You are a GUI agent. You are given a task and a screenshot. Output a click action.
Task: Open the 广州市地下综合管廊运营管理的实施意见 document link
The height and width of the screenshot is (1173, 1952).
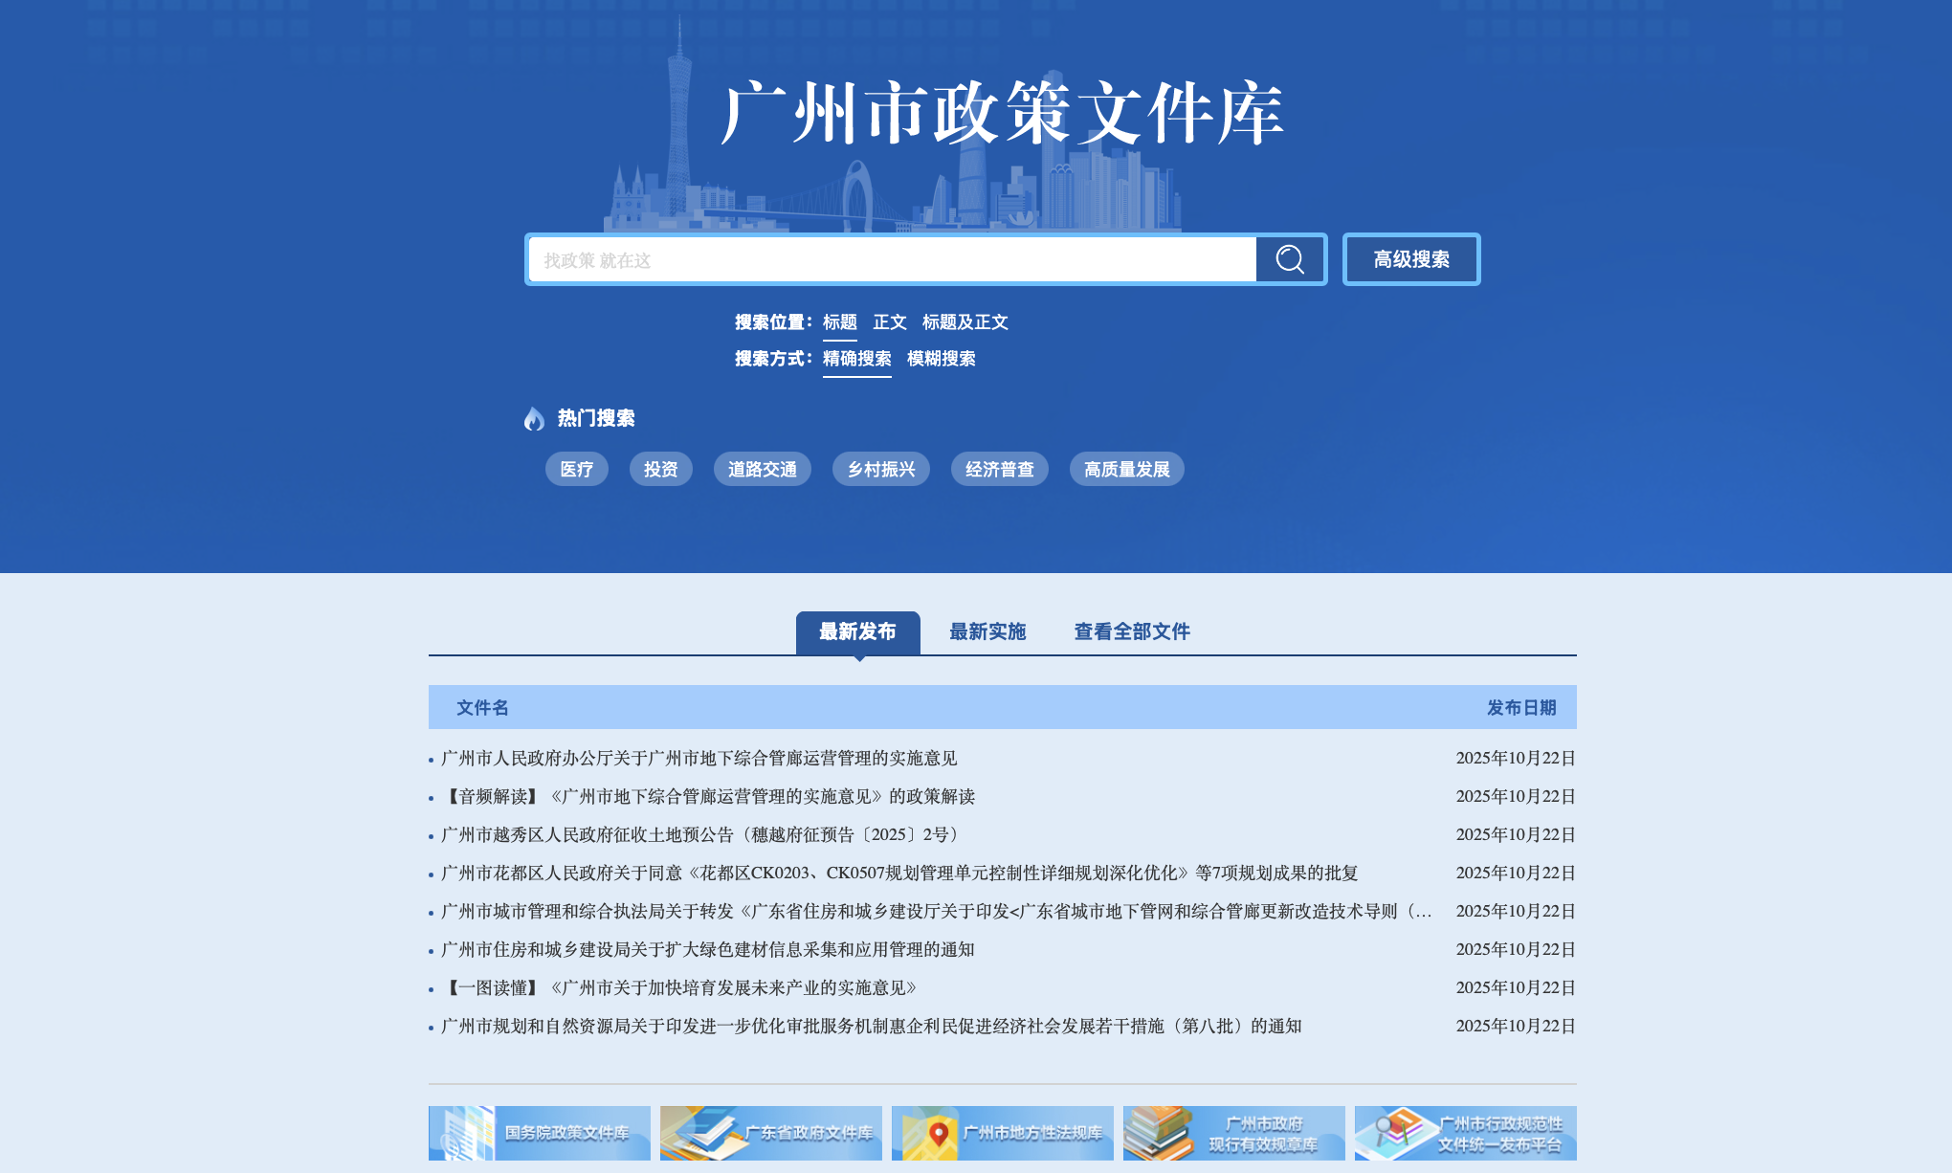(x=699, y=759)
